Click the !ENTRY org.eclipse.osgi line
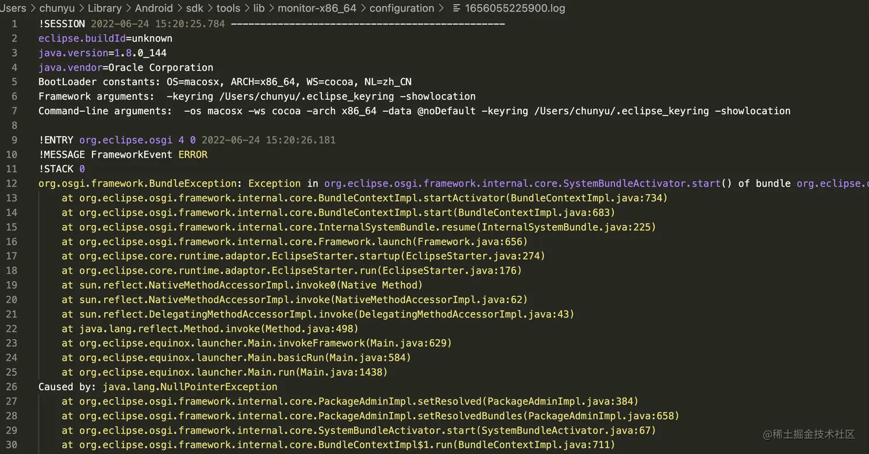This screenshot has height=454, width=869. [x=187, y=140]
